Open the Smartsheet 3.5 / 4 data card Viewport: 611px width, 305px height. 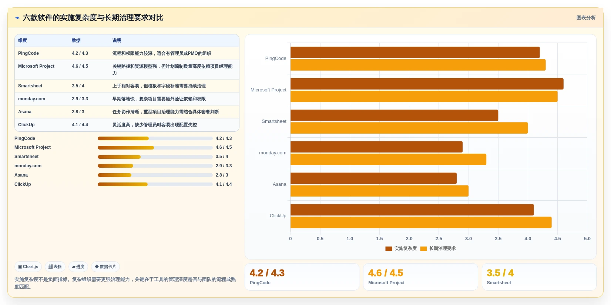tap(539, 277)
